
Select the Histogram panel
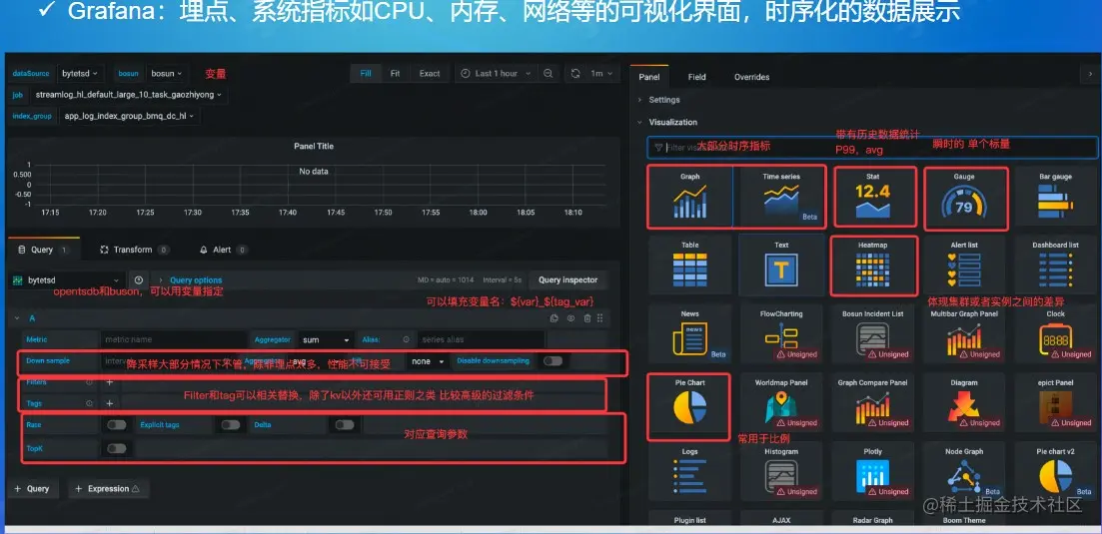[781, 471]
